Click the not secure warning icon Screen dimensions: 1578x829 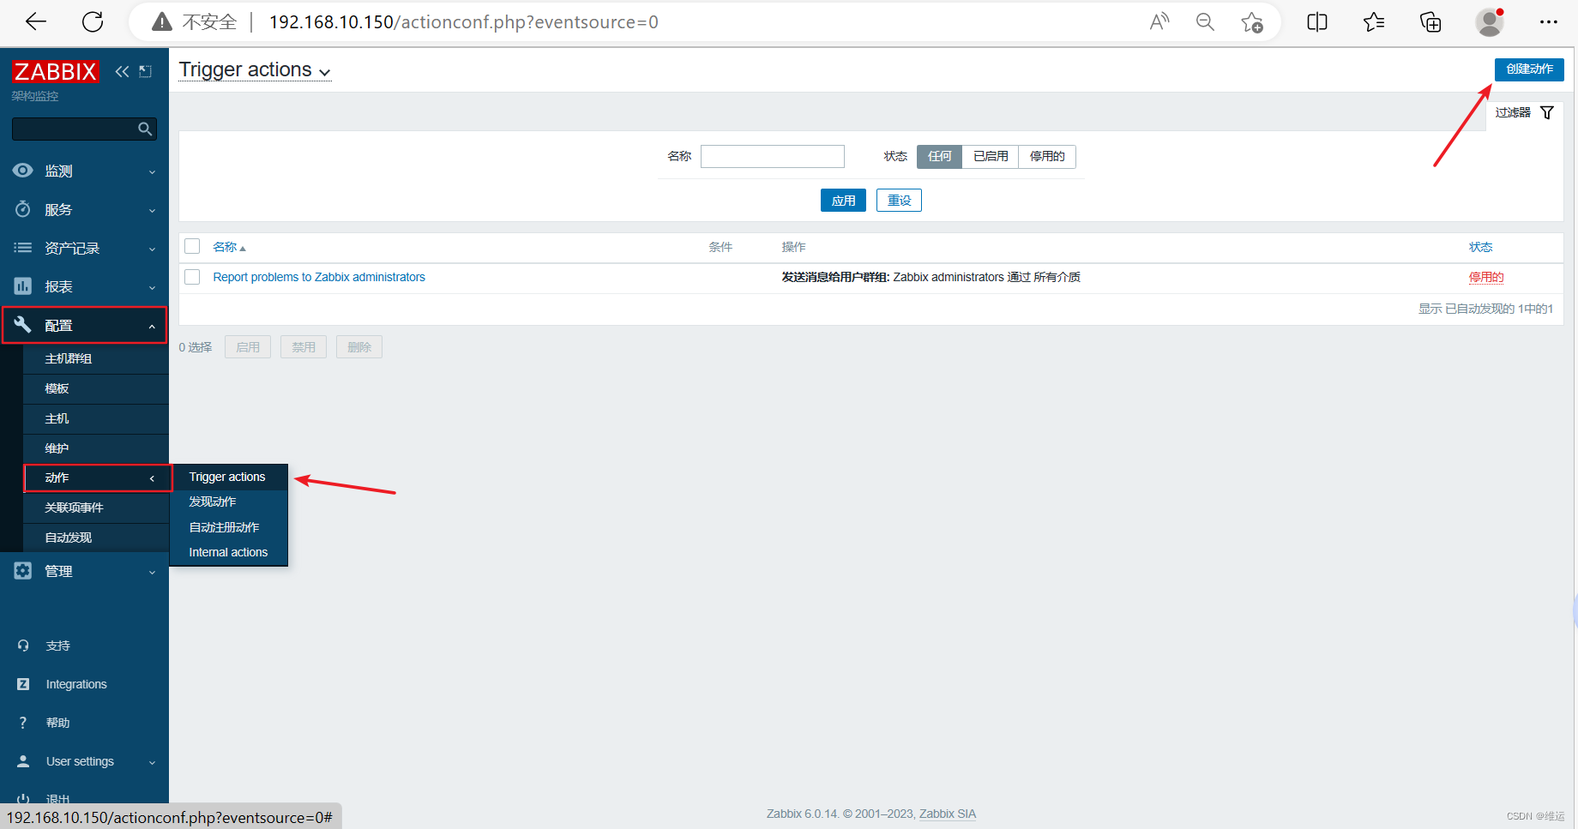coord(161,22)
